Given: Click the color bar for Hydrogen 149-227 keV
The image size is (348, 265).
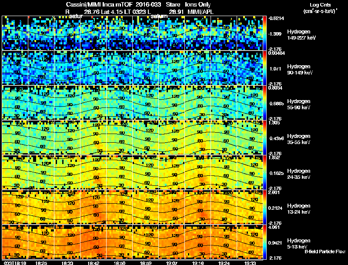Looking at the screenshot, I should coord(264,33).
